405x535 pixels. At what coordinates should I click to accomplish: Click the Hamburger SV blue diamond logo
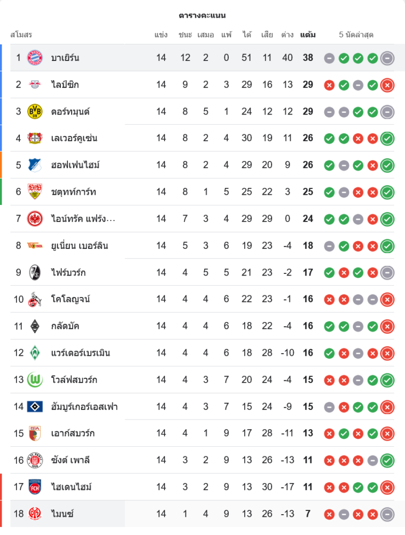35,407
